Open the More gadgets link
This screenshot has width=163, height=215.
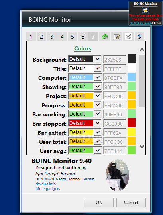48,189
